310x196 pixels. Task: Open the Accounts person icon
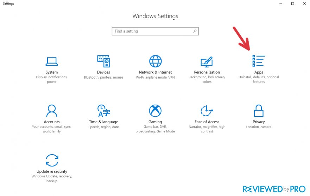[x=52, y=111]
